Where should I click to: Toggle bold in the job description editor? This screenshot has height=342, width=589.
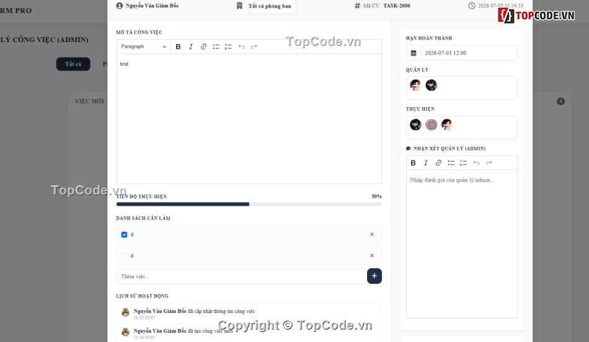coord(178,46)
